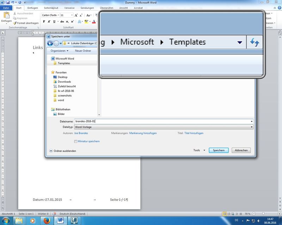Open the word folder in Favoriten
This screenshot has height=225, width=282.
59,100
